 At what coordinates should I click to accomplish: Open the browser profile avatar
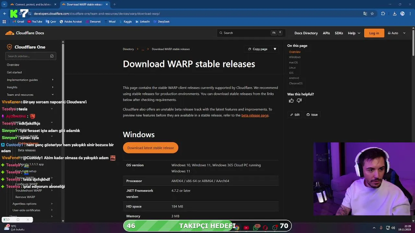tap(402, 14)
